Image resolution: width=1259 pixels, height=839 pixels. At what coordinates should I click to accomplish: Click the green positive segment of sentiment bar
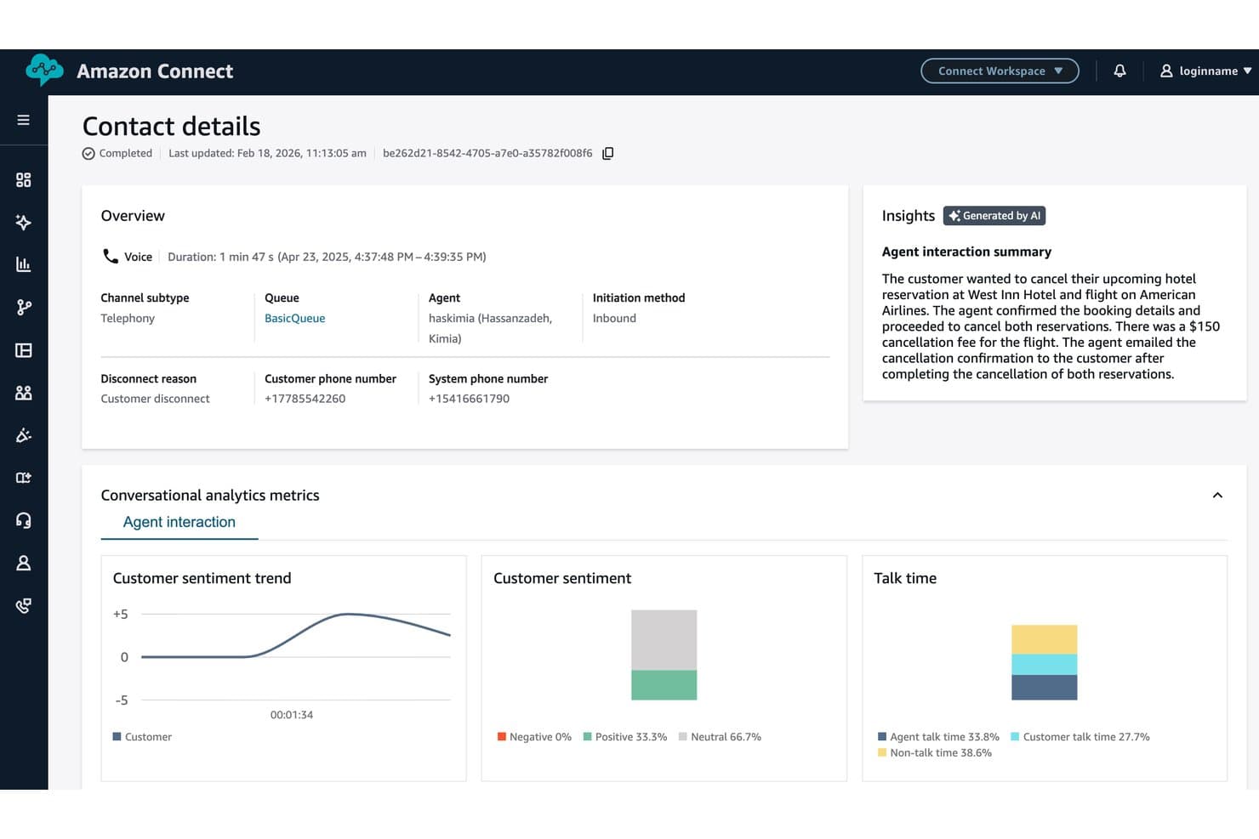tap(664, 685)
